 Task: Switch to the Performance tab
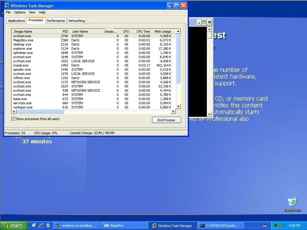click(x=55, y=21)
